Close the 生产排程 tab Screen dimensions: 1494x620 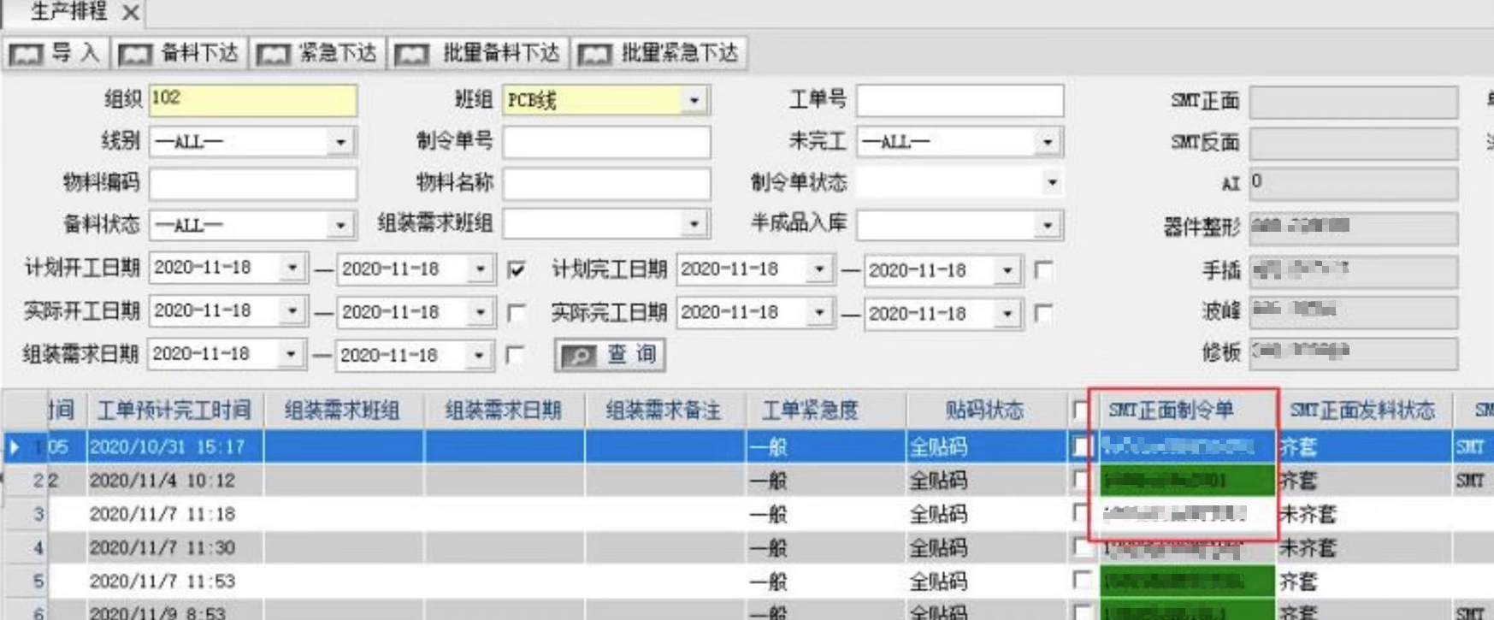click(130, 13)
